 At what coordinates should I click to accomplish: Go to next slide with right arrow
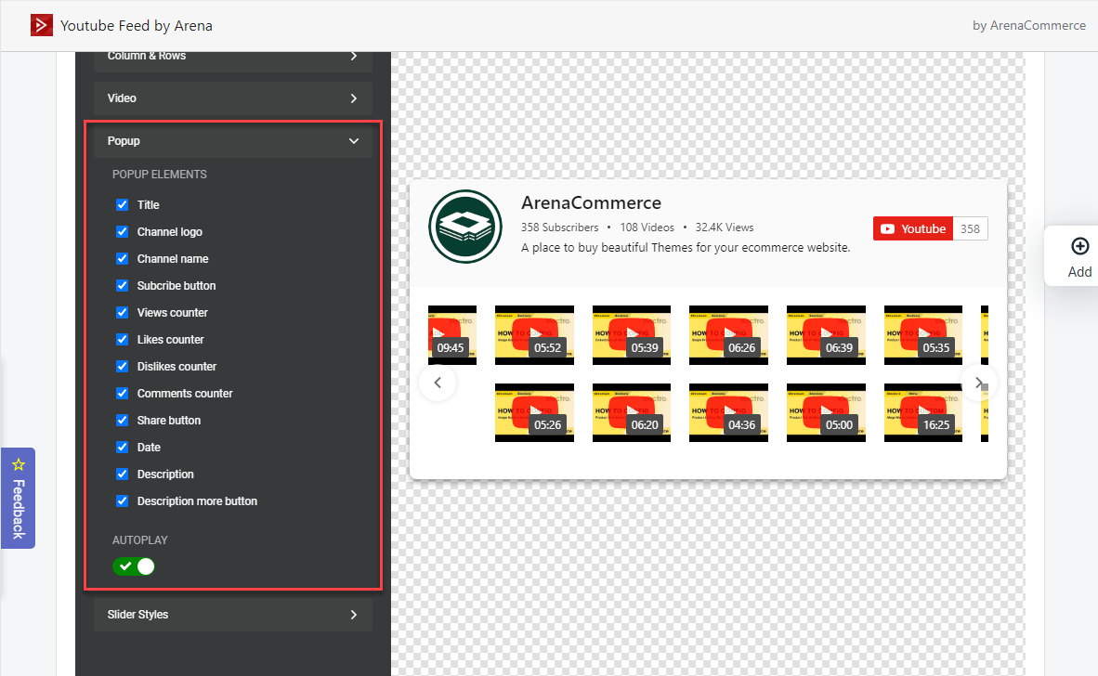(978, 383)
